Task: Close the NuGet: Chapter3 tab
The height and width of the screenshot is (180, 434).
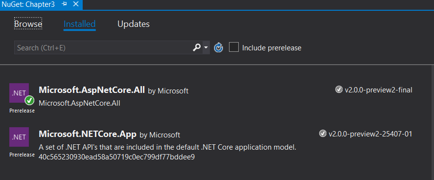Action: [x=75, y=4]
